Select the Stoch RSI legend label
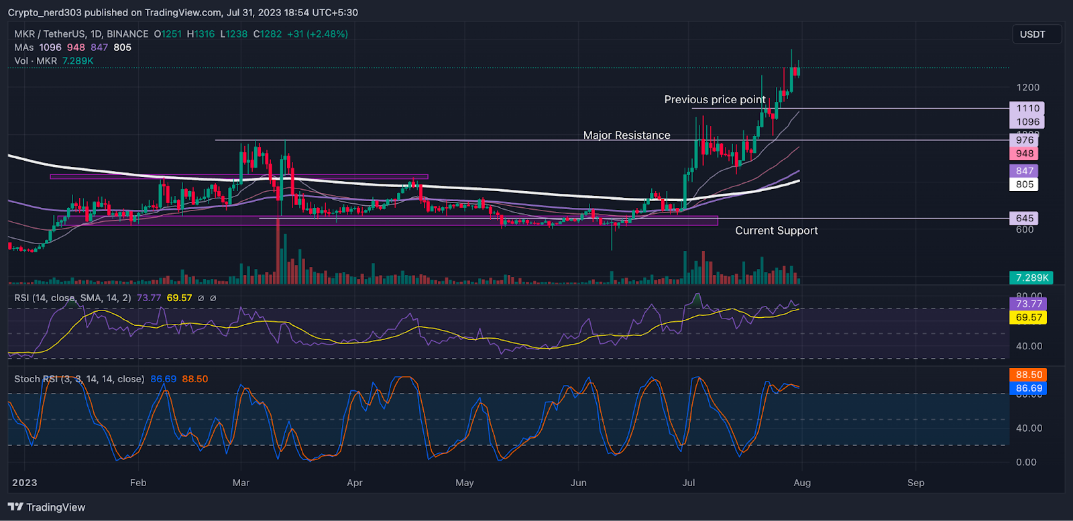Screen dimensions: 1073x521 tap(79, 379)
